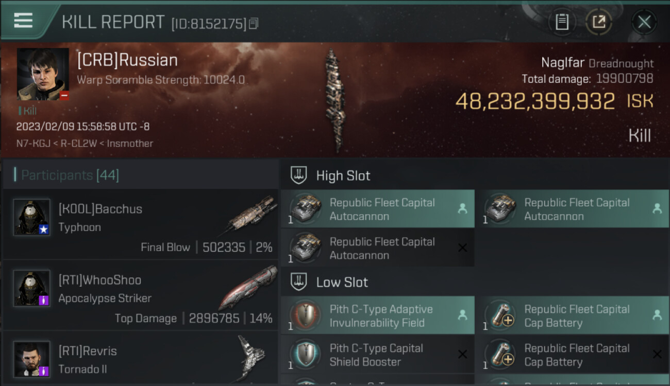Click the [CRB]Russian pilot name
The height and width of the screenshot is (386, 670).
127,60
